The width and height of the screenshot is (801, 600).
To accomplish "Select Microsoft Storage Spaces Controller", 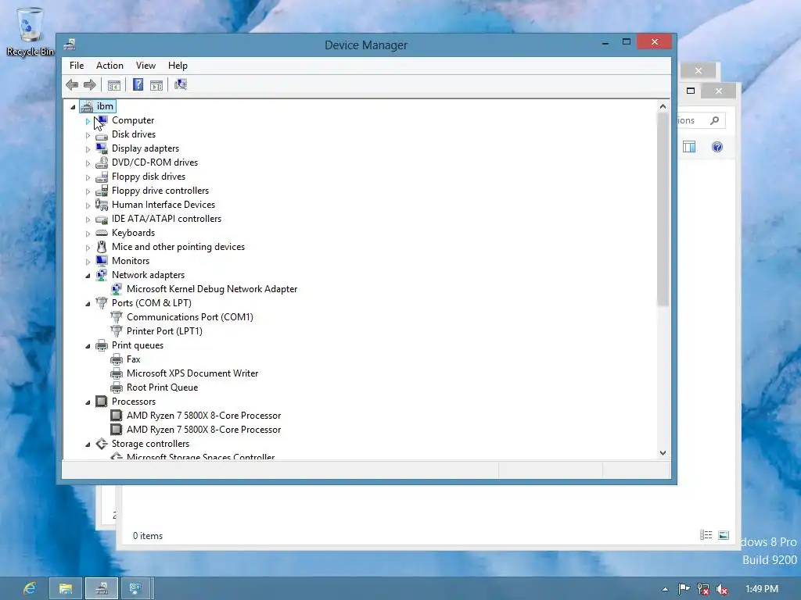I will click(x=200, y=456).
